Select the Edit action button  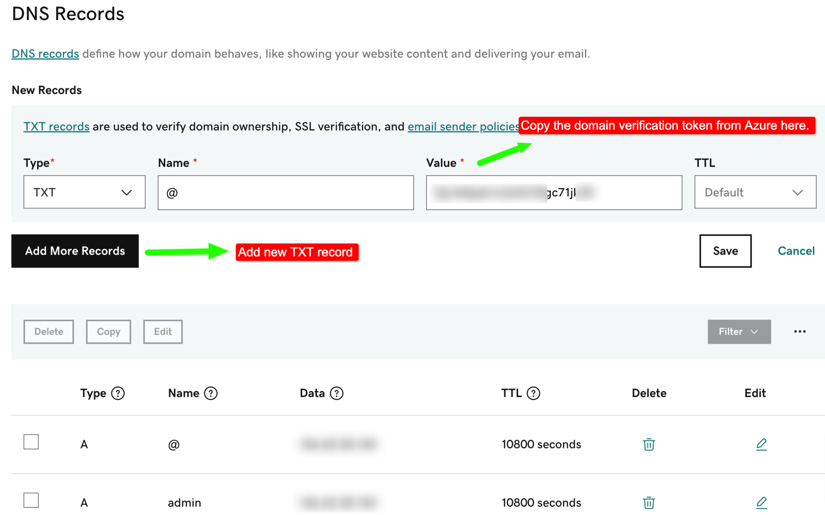[163, 332]
